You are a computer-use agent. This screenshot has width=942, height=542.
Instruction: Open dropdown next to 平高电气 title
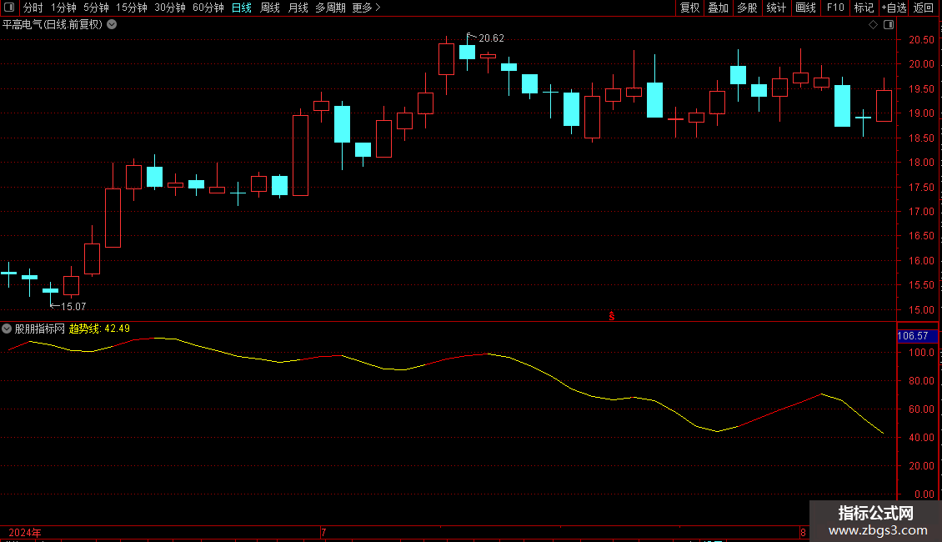tap(112, 25)
